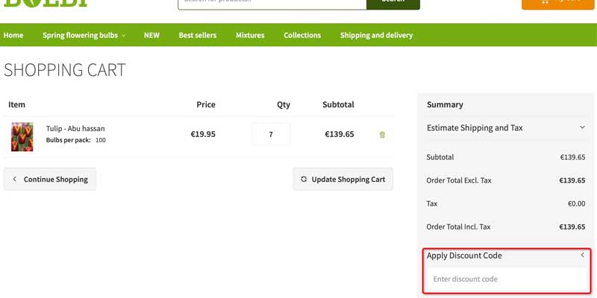Open the Shipping and delivery page

point(376,35)
